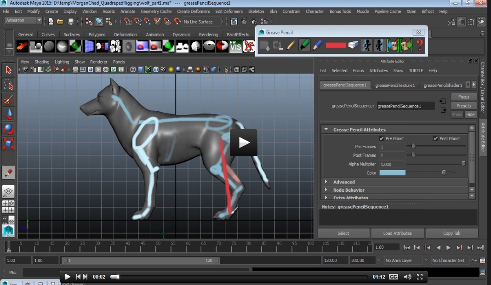The height and width of the screenshot is (285, 491).
Task: Add a new Grease Pencil frame
Action: tap(264, 46)
